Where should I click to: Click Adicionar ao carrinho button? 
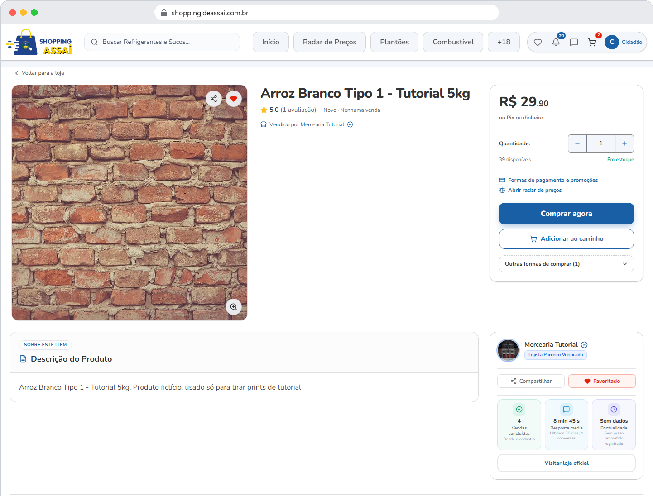coord(567,239)
